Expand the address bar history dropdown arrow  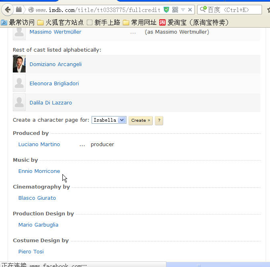point(183,10)
